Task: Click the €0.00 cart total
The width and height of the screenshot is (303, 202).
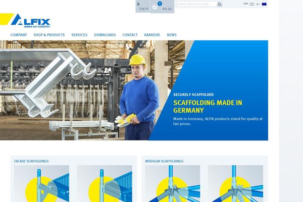Action: click(167, 9)
